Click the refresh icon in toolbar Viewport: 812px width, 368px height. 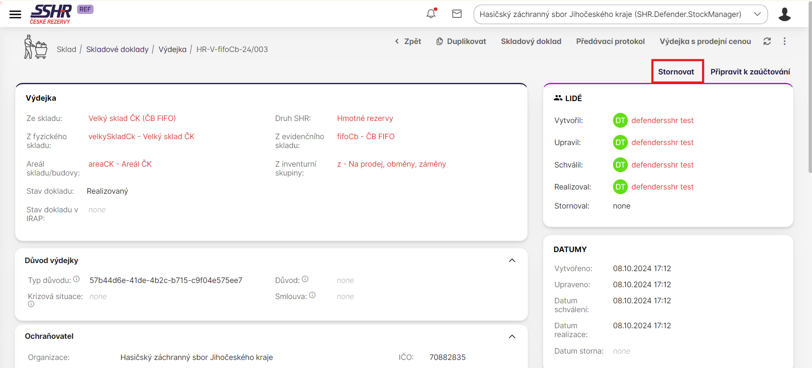click(767, 41)
